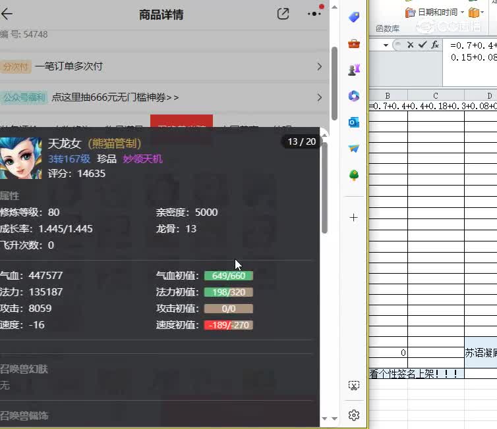This screenshot has width=497, height=429.
Task: Open the Outlook sidebar icon
Action: (354, 122)
